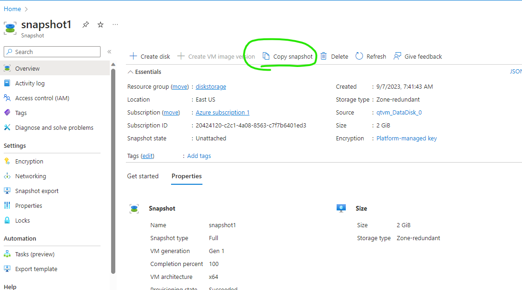Click the snapshot1 resource icon in header
Image resolution: width=522 pixels, height=290 pixels.
tap(10, 28)
